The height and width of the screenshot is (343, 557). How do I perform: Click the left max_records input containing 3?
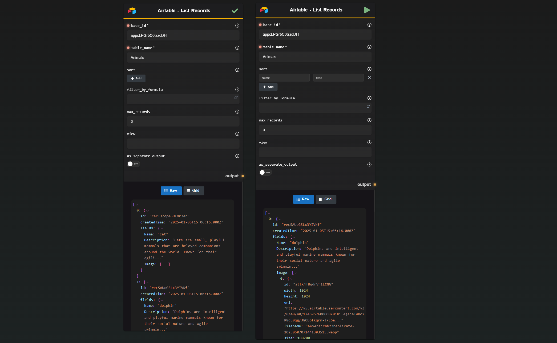[183, 121]
